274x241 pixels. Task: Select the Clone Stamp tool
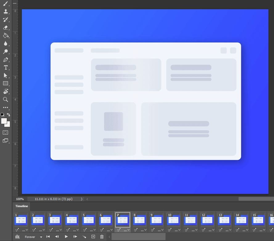pos(6,11)
